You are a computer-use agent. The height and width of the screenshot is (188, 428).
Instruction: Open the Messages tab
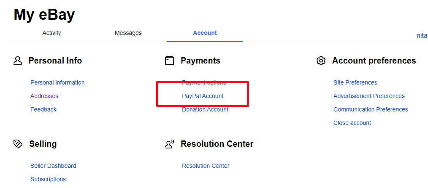(x=128, y=33)
